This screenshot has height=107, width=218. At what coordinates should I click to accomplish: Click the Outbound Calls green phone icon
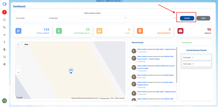tap(59, 31)
